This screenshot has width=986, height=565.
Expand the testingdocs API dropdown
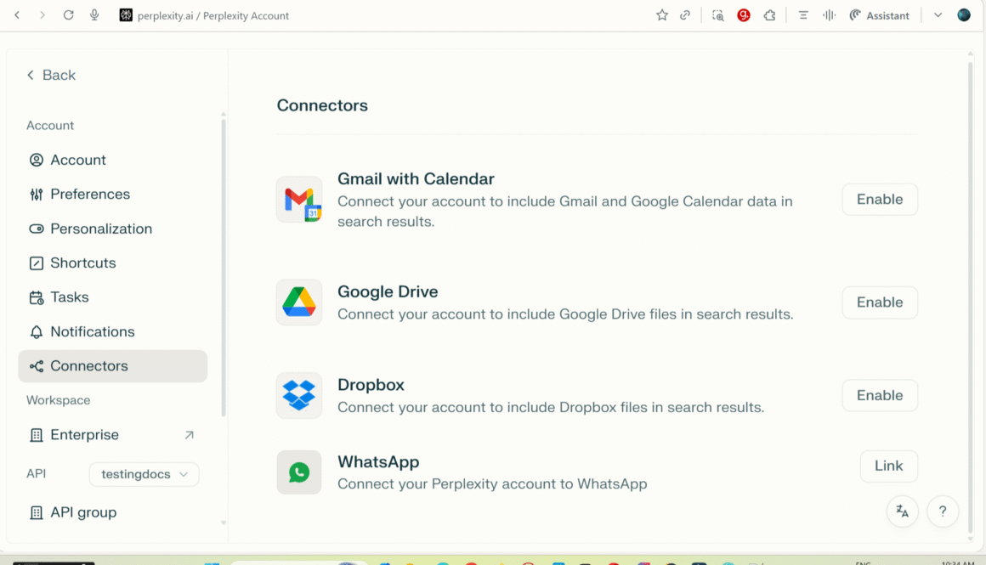tap(144, 474)
